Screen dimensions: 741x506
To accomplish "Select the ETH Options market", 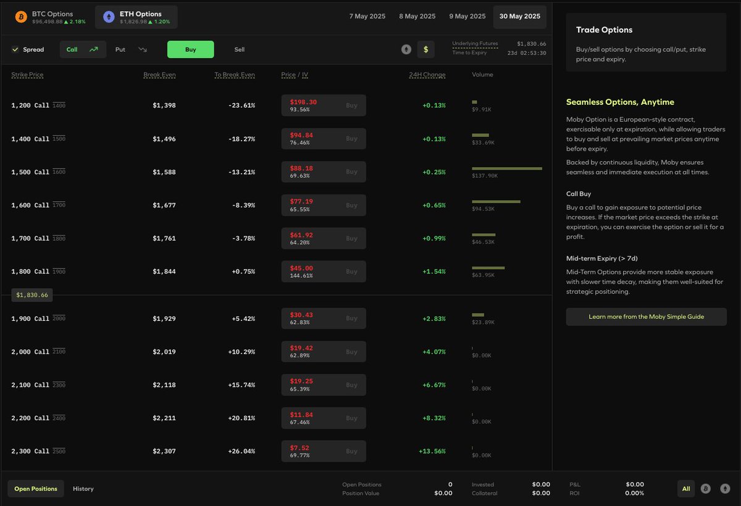I will click(x=136, y=17).
